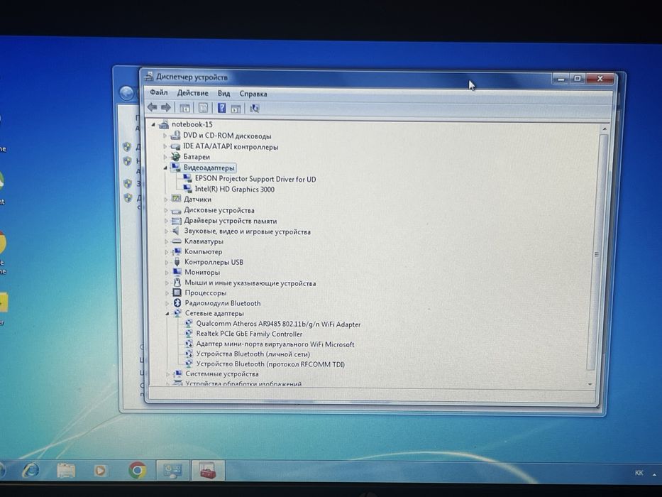Open Windows Explorer folder on taskbar

(x=66, y=470)
